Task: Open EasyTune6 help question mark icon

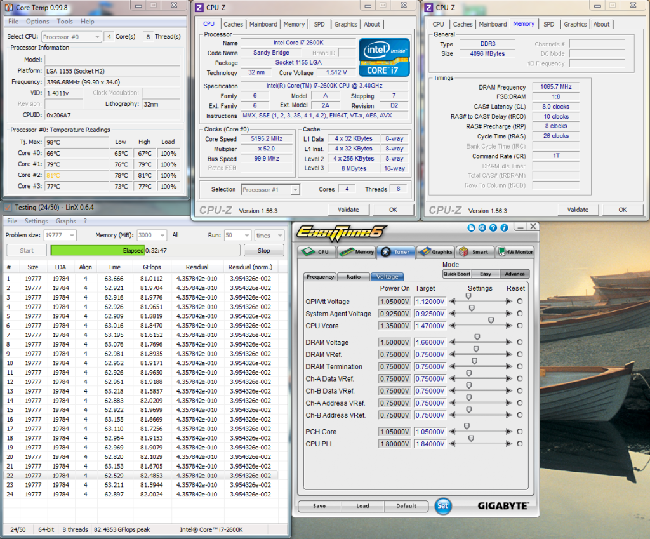Action: pos(493,228)
